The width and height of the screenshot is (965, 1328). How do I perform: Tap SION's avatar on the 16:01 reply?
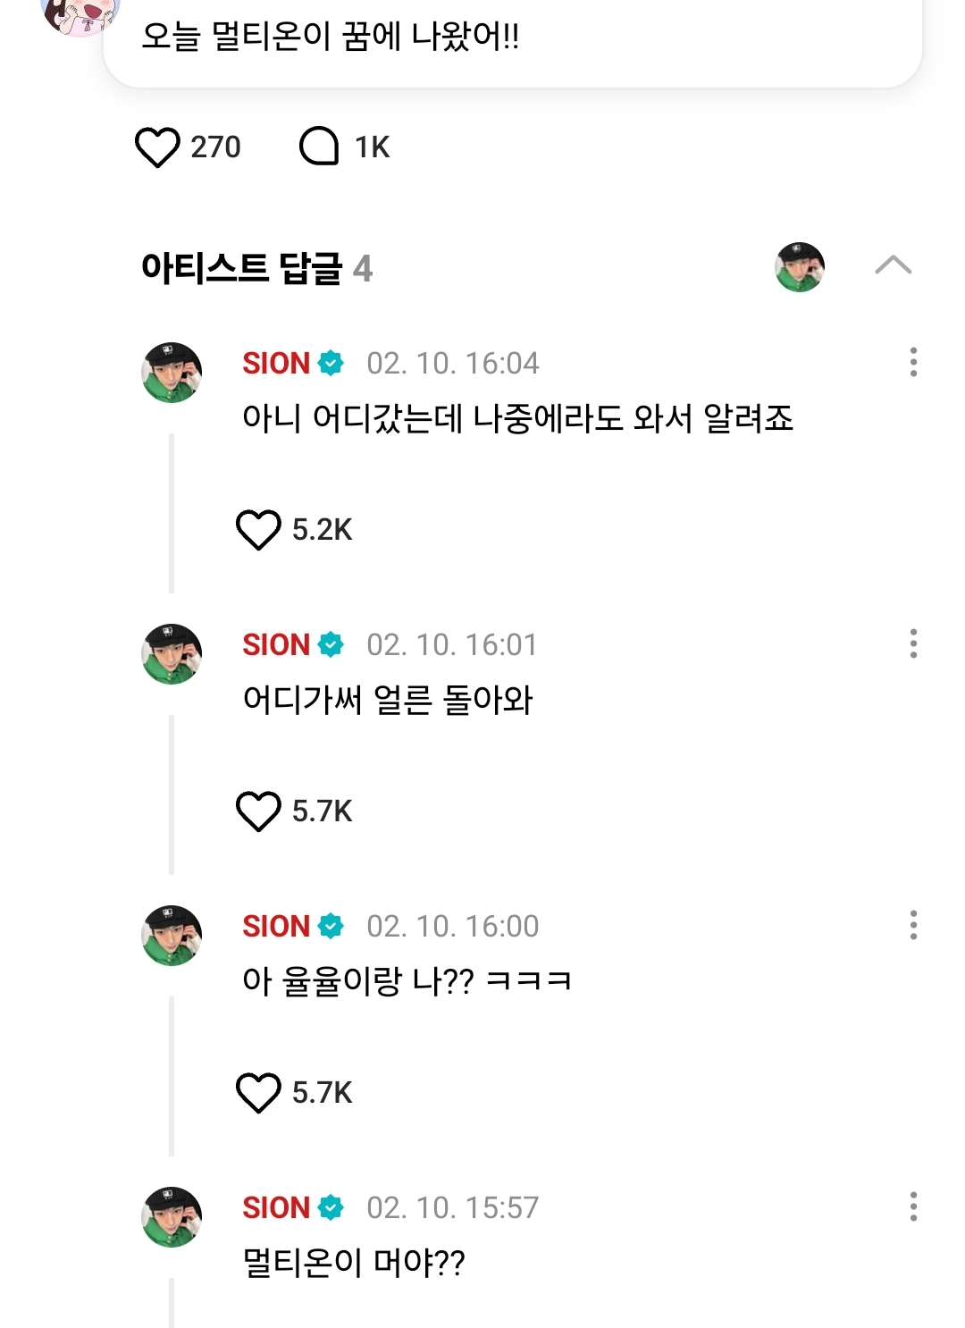coord(172,654)
